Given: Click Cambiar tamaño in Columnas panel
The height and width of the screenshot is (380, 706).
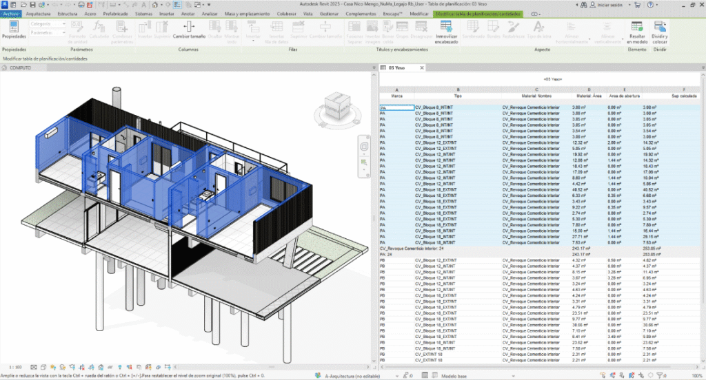Looking at the screenshot, I should pyautogui.click(x=189, y=29).
